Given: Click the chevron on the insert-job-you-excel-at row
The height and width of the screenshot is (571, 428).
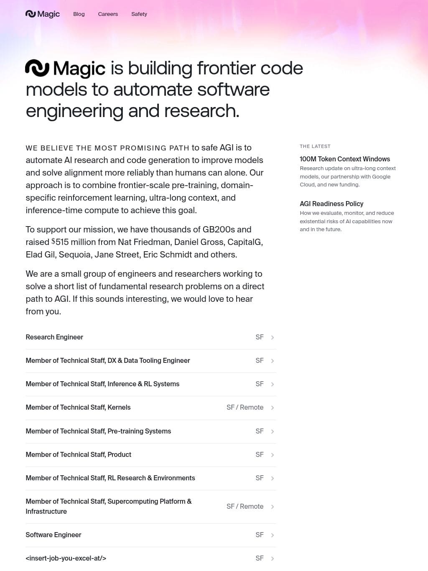Looking at the screenshot, I should point(273,558).
